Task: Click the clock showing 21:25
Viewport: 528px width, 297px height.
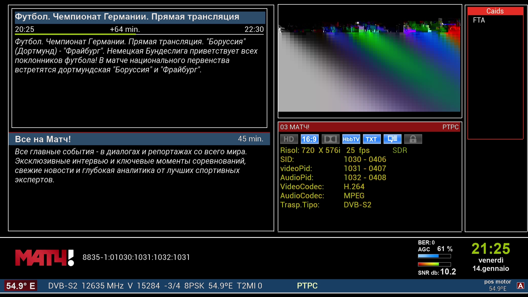Action: pyautogui.click(x=491, y=249)
